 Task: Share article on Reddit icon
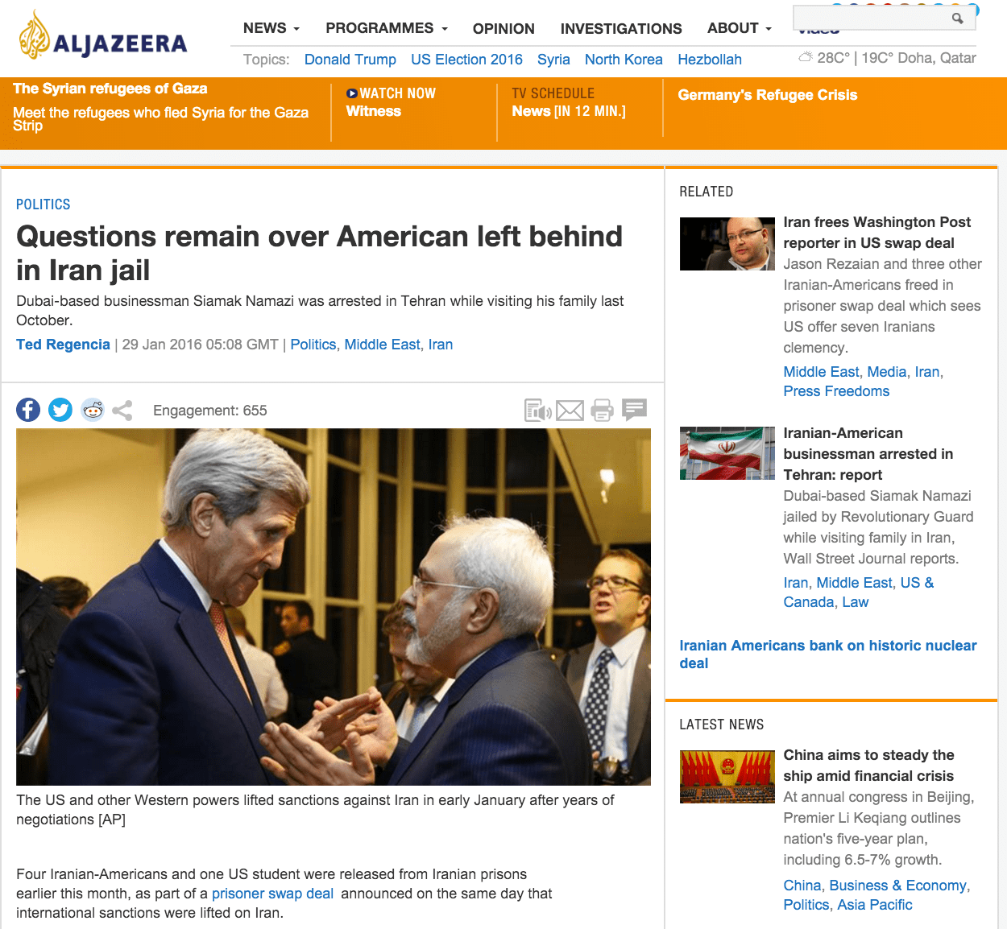click(93, 410)
